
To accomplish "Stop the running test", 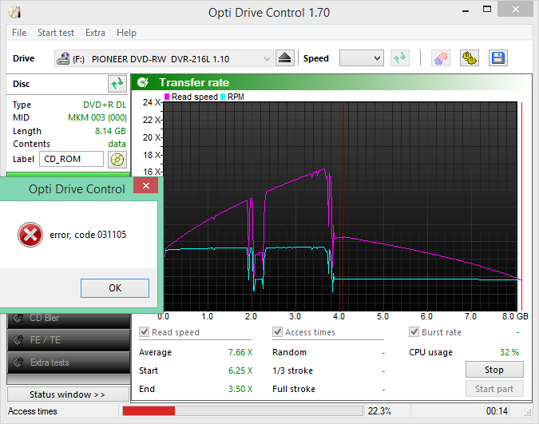I will (494, 370).
